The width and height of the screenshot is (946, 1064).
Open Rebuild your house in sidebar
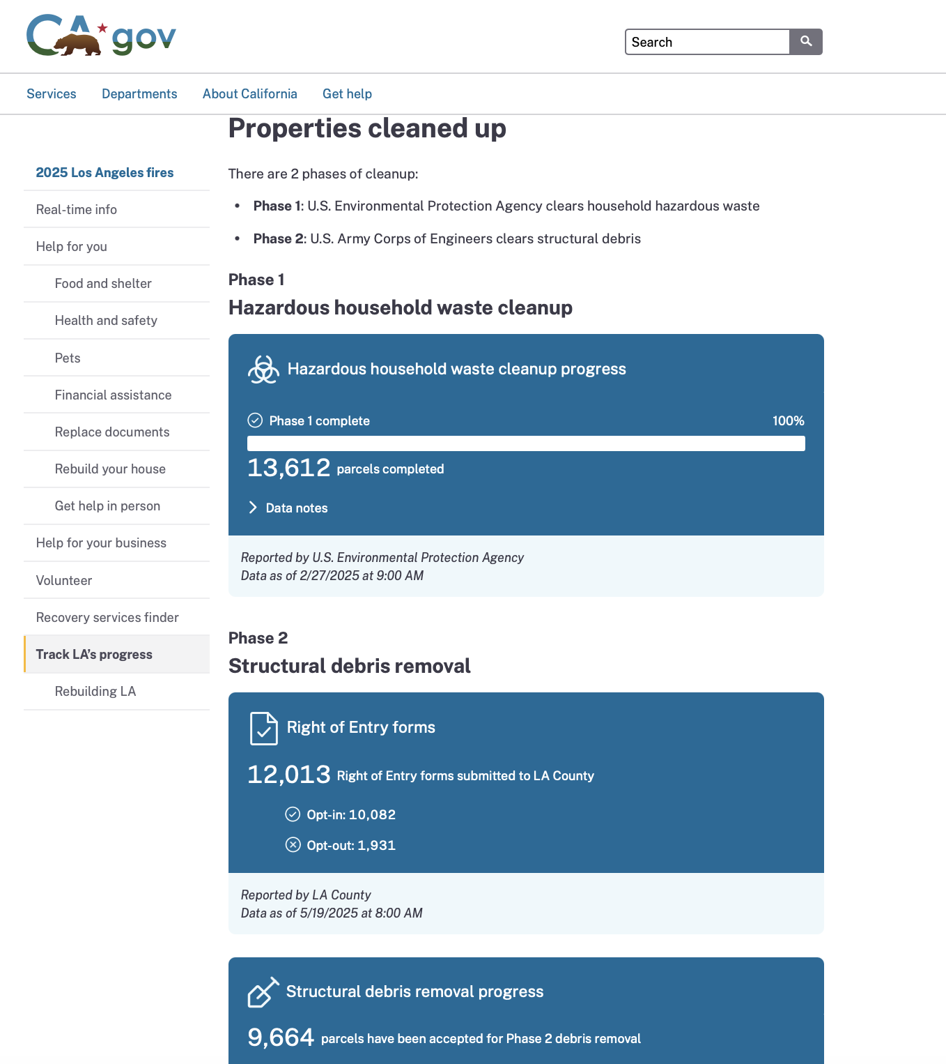tap(110, 469)
